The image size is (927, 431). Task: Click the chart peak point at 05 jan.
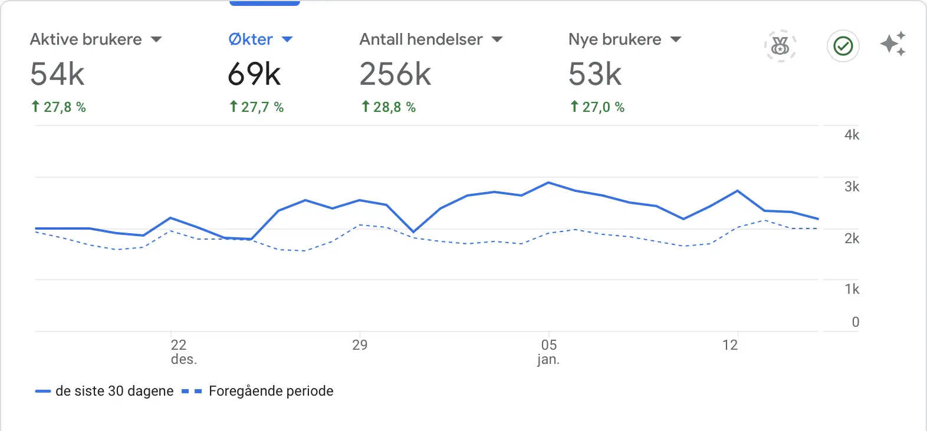coord(549,183)
